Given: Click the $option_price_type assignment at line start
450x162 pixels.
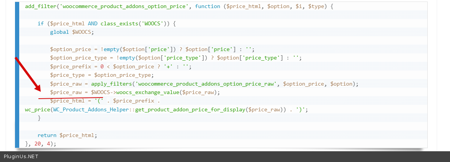Looking at the screenshot, I should pyautogui.click(x=78, y=58).
